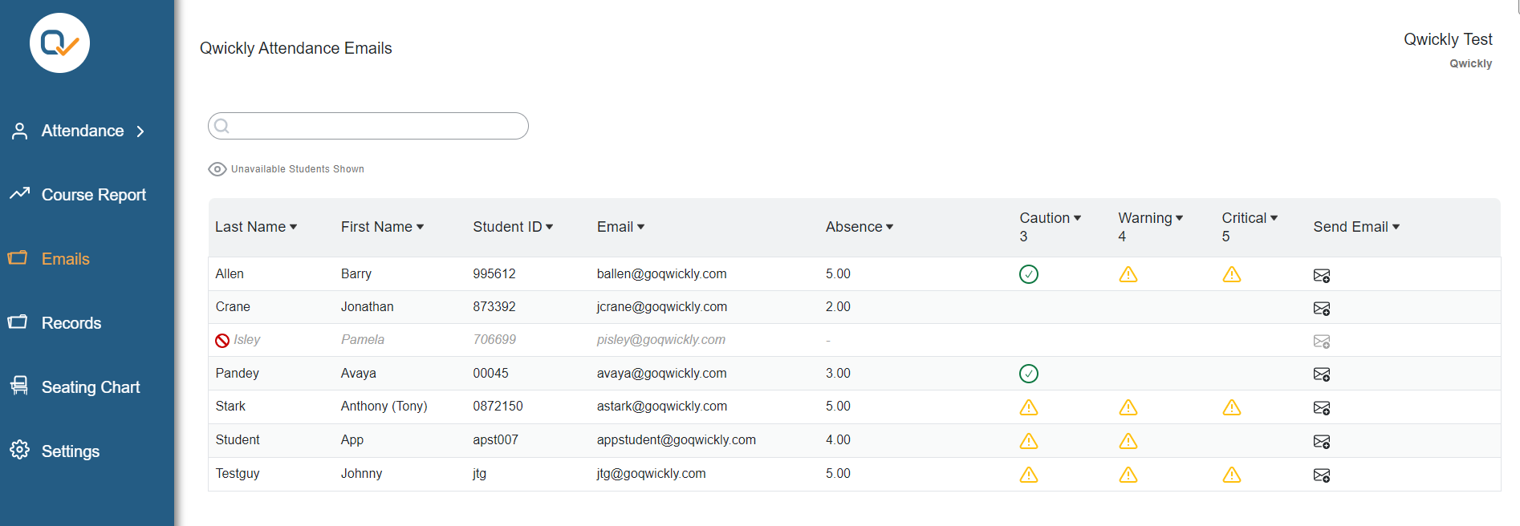
Task: Sort by Send Email column
Action: pyautogui.click(x=1356, y=227)
